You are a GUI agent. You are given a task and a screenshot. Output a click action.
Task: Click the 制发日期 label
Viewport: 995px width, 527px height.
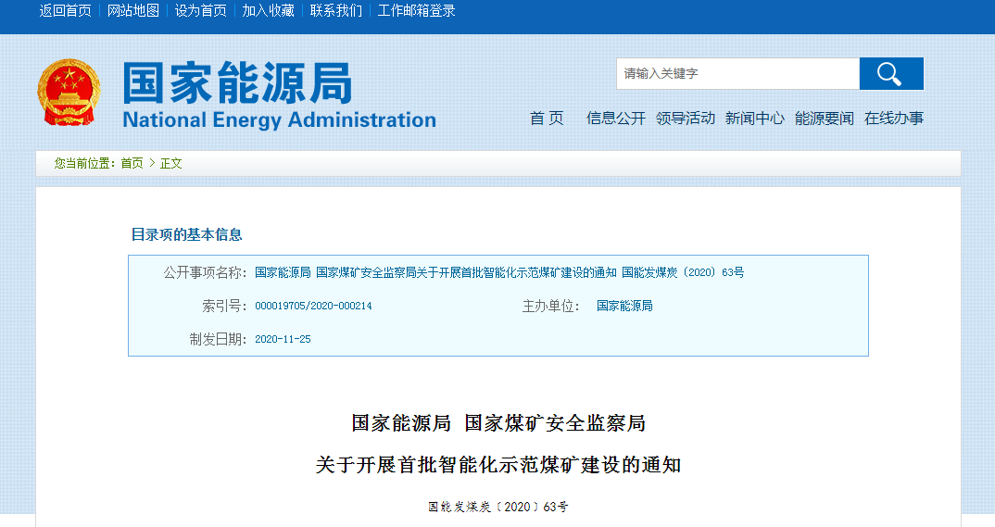coord(219,339)
